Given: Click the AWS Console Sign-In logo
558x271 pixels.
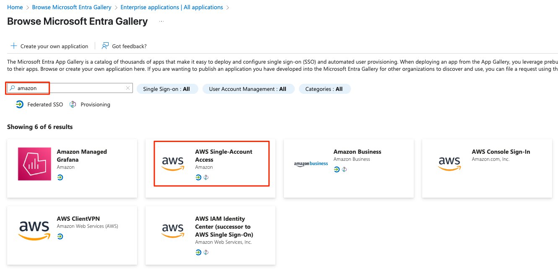Looking at the screenshot, I should pyautogui.click(x=449, y=164).
